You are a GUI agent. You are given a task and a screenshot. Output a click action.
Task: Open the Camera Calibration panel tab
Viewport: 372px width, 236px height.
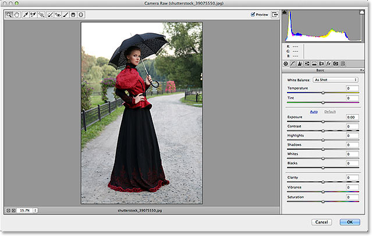(336, 64)
